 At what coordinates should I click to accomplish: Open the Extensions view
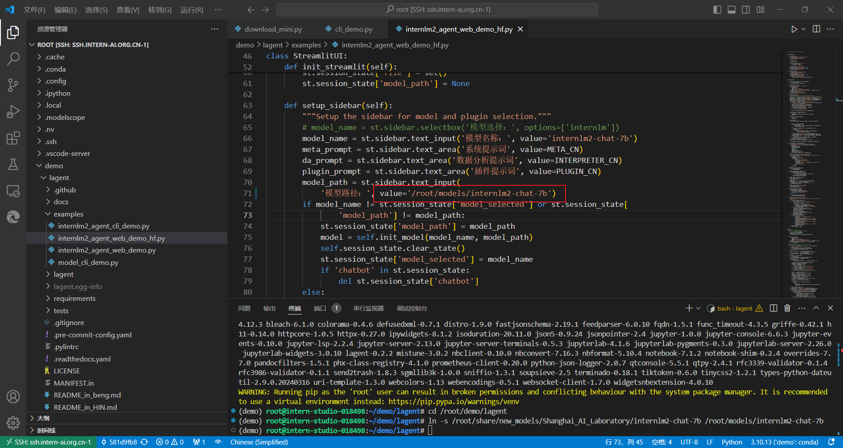coord(13,138)
